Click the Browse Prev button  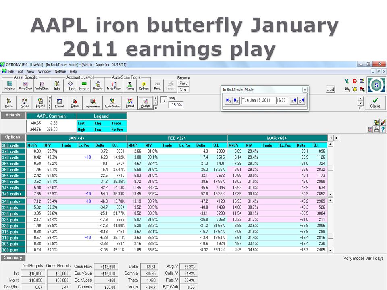183,83
